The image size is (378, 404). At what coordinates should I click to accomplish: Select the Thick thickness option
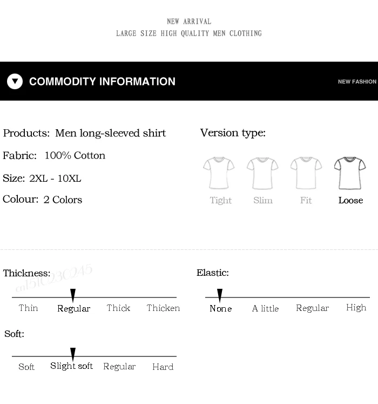118,308
